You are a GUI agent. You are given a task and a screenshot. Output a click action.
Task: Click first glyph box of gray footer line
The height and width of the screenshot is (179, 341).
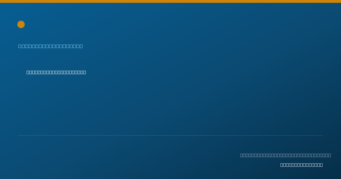[242, 155]
